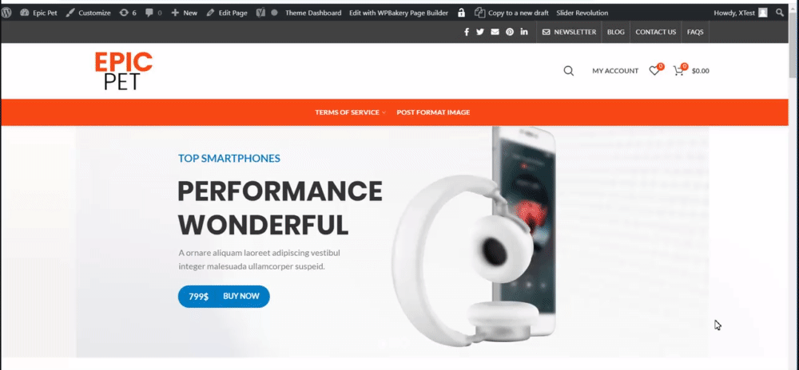
Task: Open the WordPress logo menu
Action: click(x=6, y=13)
